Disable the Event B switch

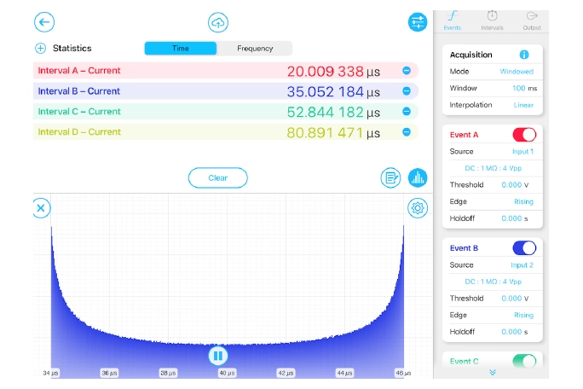524,248
